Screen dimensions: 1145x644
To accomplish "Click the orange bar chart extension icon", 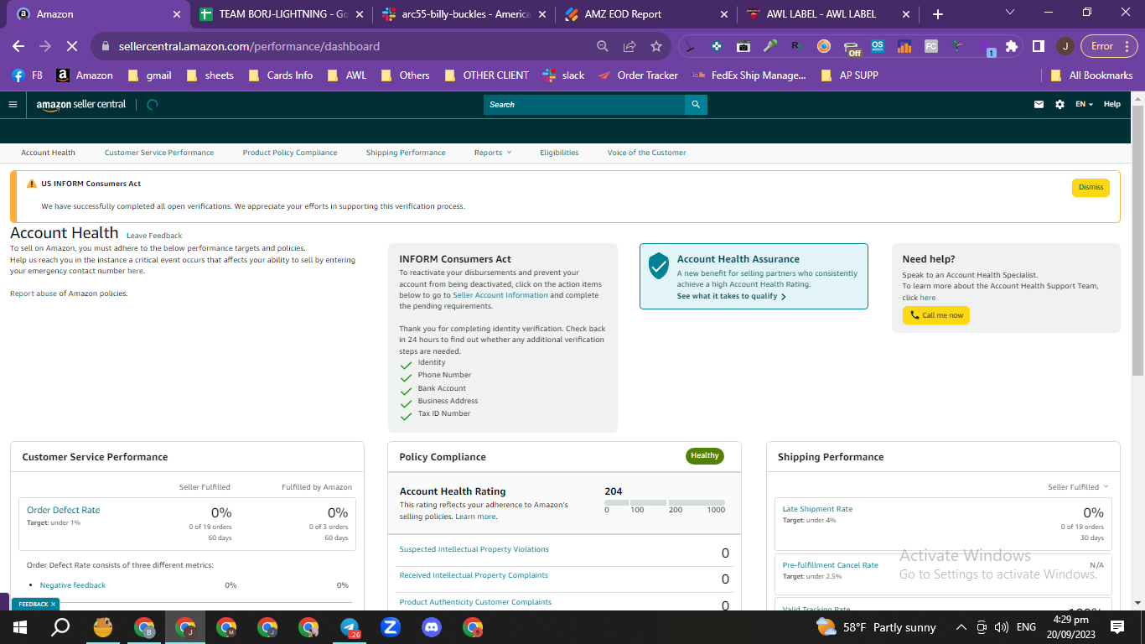I will [904, 46].
